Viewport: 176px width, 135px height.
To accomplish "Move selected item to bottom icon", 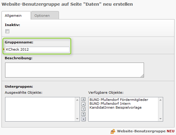I will 83,114.
